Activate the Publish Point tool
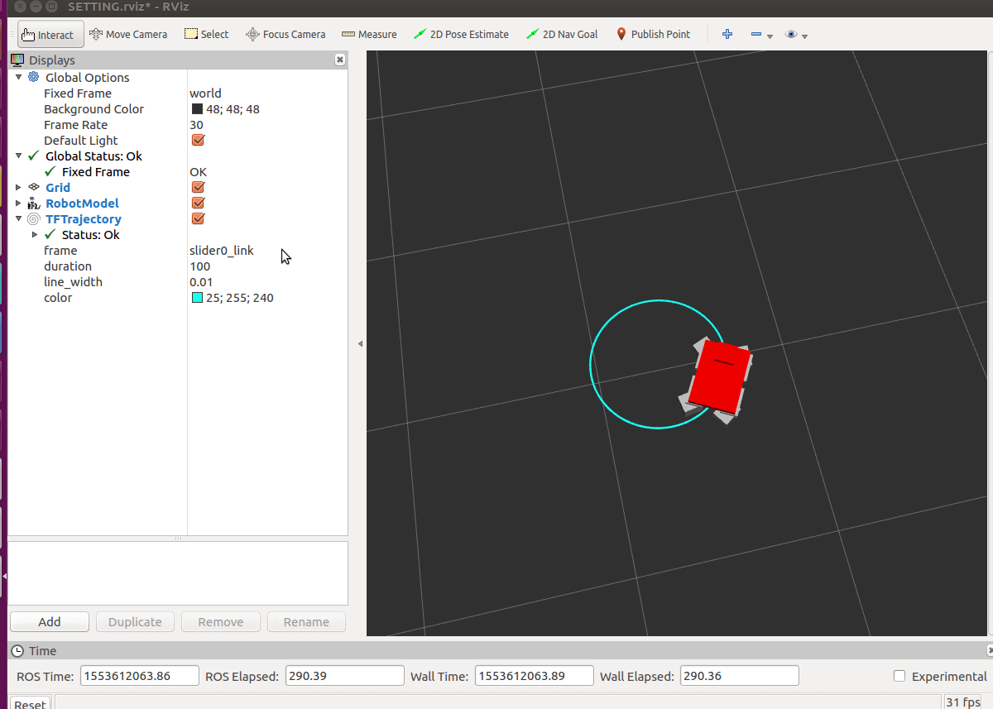 pyautogui.click(x=653, y=35)
